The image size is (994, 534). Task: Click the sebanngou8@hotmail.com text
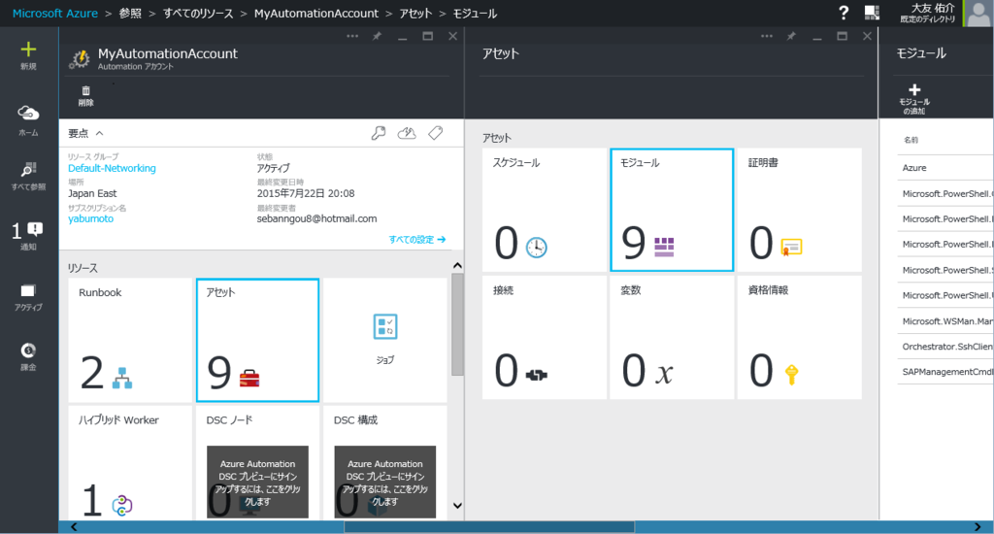[x=316, y=218]
